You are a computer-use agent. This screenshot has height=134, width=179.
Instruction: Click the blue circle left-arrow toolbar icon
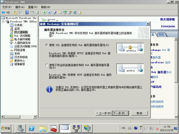pos(49,12)
